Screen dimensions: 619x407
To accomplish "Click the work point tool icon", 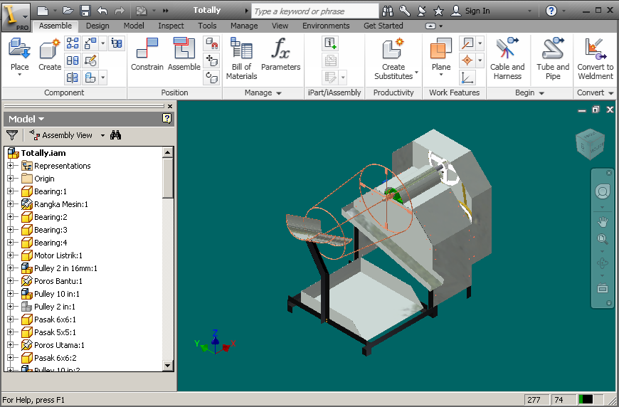I will pyautogui.click(x=467, y=60).
